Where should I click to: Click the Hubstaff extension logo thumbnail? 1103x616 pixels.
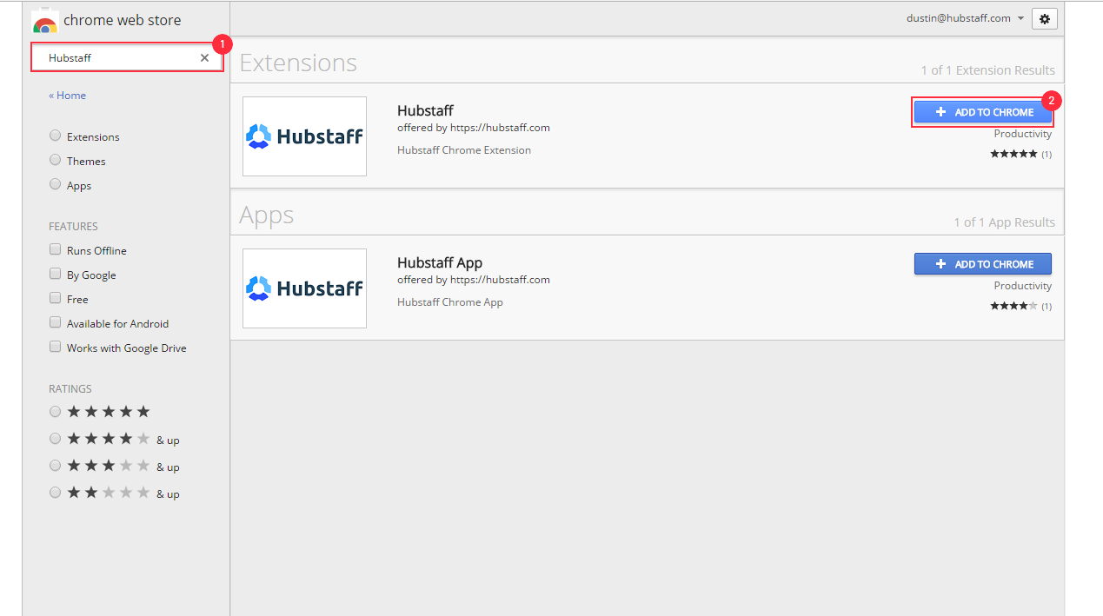(x=304, y=136)
